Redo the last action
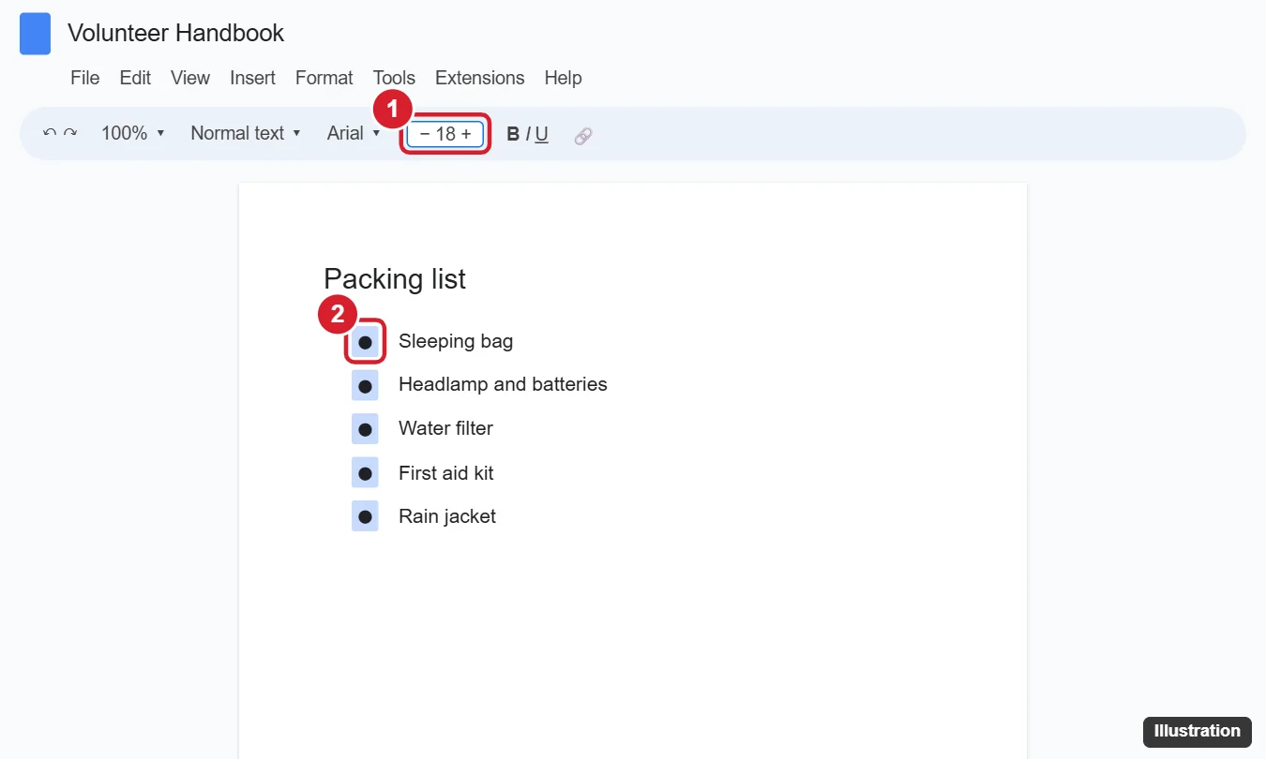 [70, 133]
